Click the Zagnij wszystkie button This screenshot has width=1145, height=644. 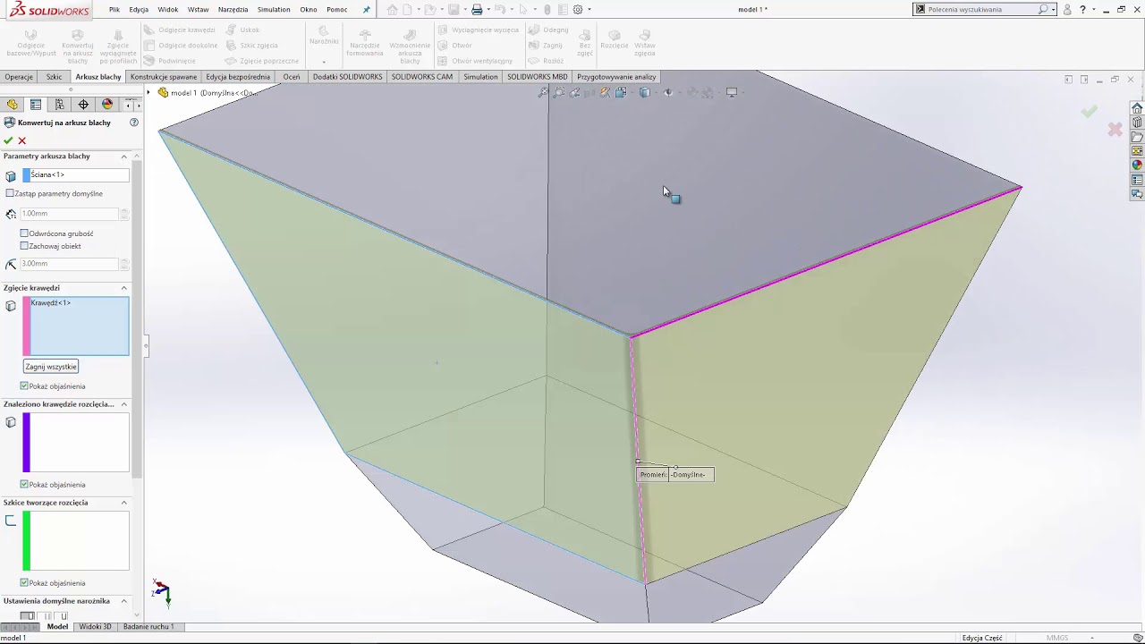pos(51,367)
